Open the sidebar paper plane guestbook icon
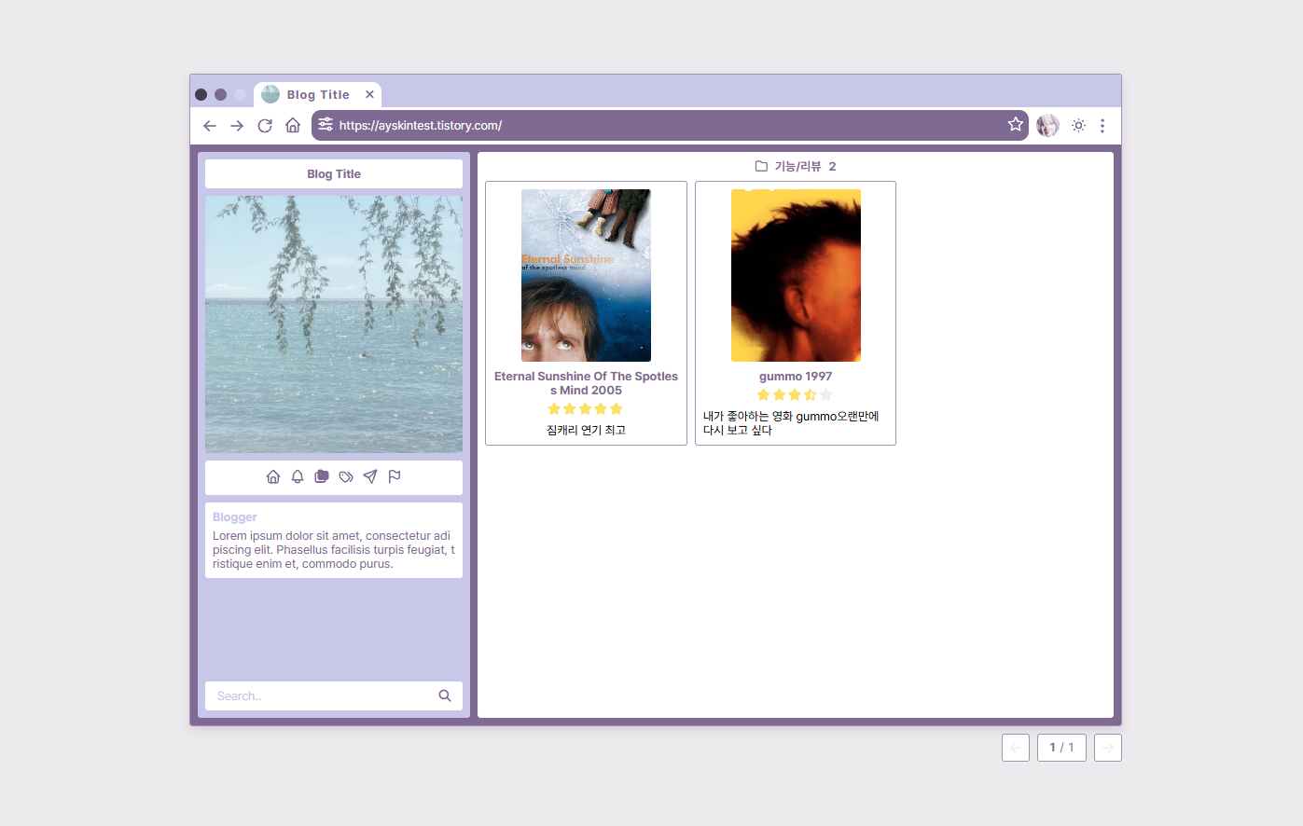This screenshot has height=826, width=1303. (x=370, y=477)
